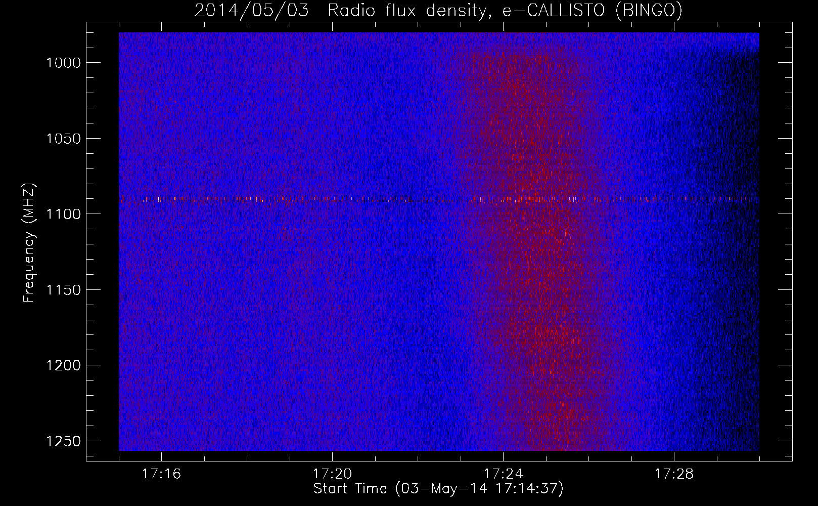The width and height of the screenshot is (818, 506).
Task: Click the 1200 frequency tick label
Action: pyautogui.click(x=63, y=365)
